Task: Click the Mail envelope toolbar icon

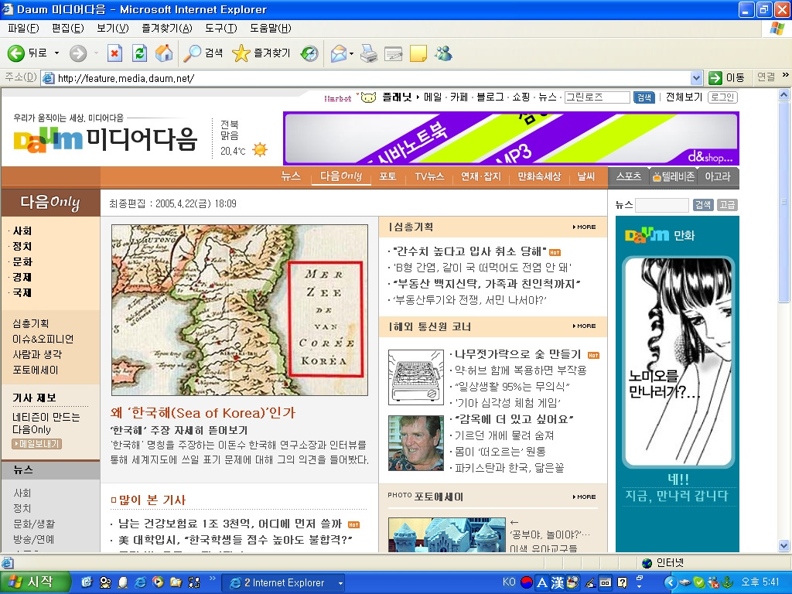Action: pyautogui.click(x=339, y=53)
